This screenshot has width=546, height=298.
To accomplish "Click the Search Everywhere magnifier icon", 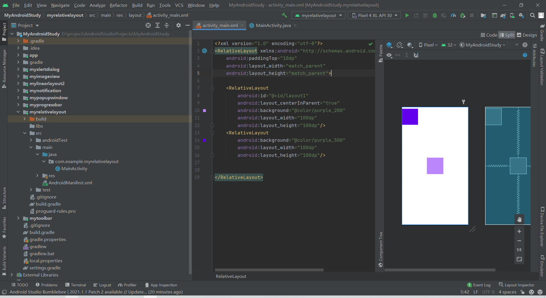I will pyautogui.click(x=532, y=15).
